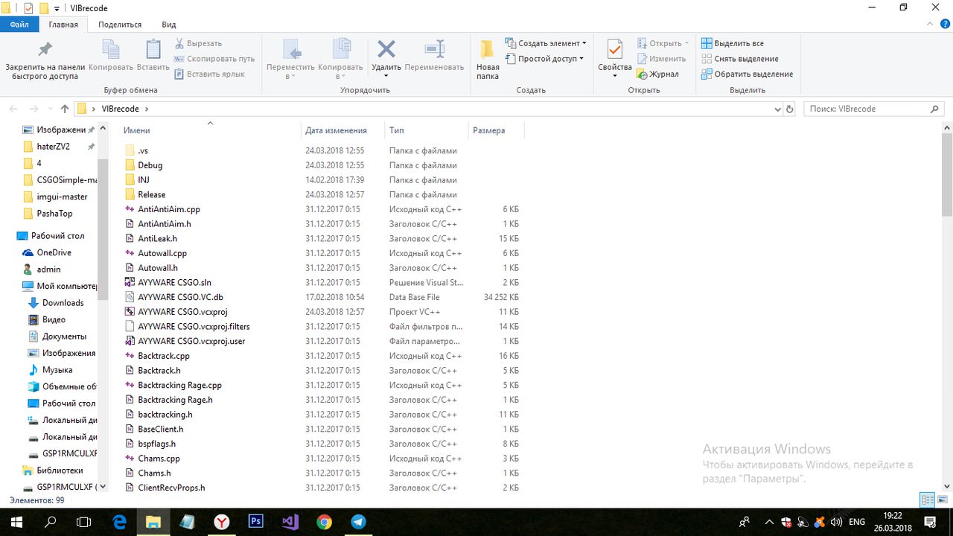Click Обратить выделение in ribbon
The height and width of the screenshot is (536, 953).
coord(748,74)
